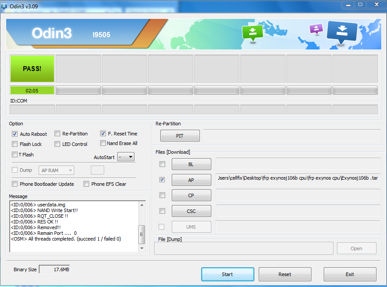Tick the CSC file checkbox
Screen dimensions: 387x287
tap(162, 211)
